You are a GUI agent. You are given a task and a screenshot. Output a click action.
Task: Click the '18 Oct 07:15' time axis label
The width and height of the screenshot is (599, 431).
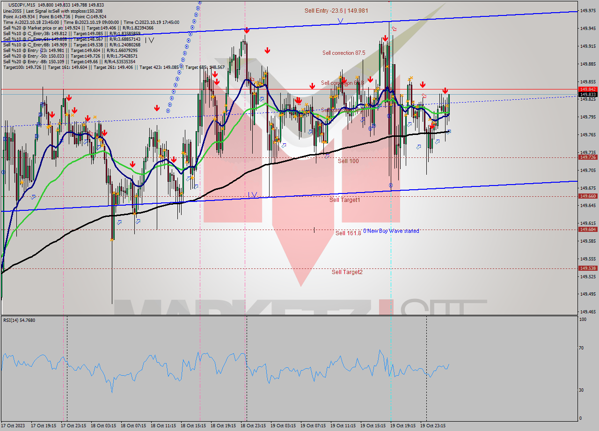(x=133, y=426)
